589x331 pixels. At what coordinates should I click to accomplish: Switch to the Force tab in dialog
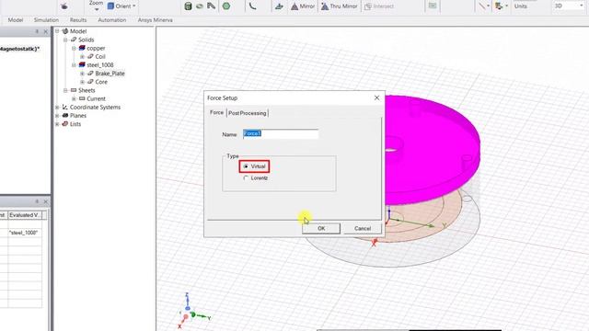coord(217,112)
